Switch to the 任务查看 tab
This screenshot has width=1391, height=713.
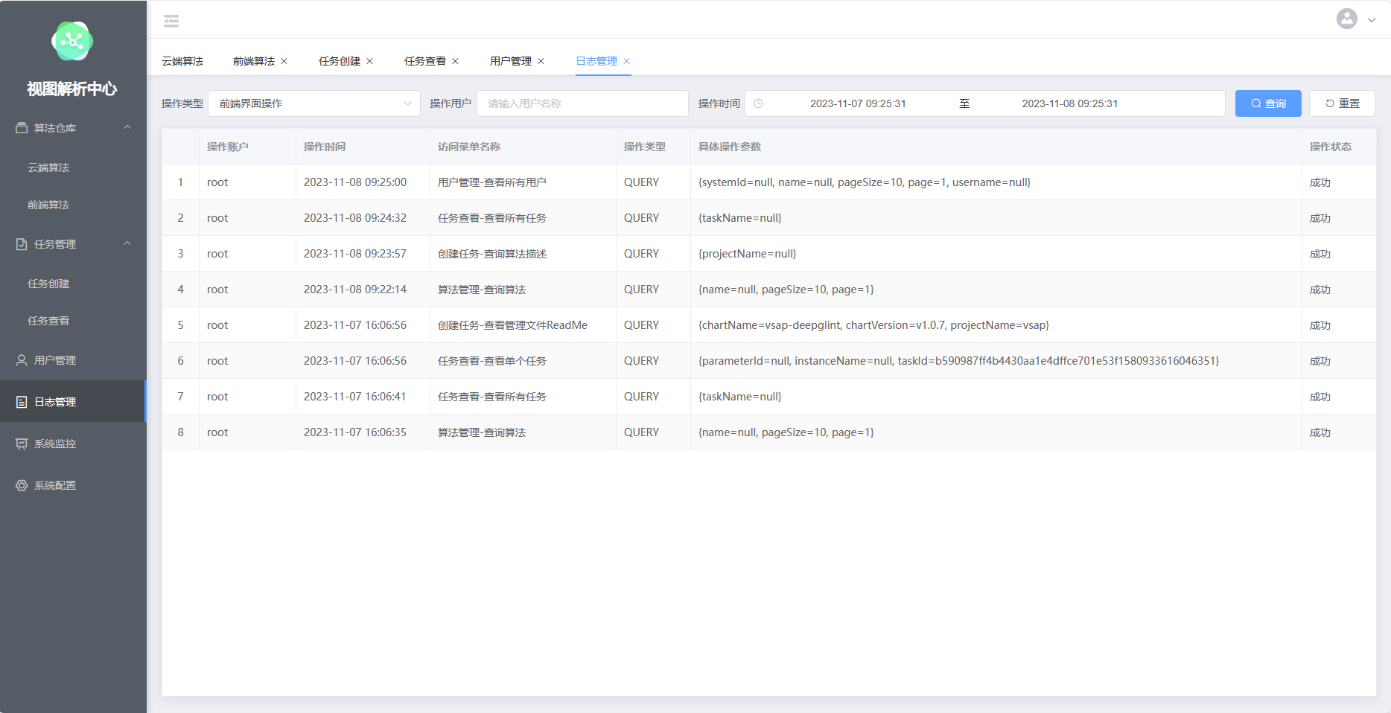point(425,61)
